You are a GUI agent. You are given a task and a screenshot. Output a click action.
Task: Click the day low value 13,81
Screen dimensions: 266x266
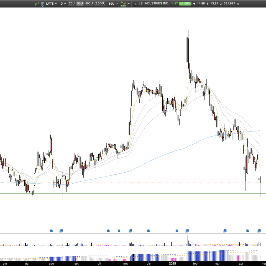[214, 3]
